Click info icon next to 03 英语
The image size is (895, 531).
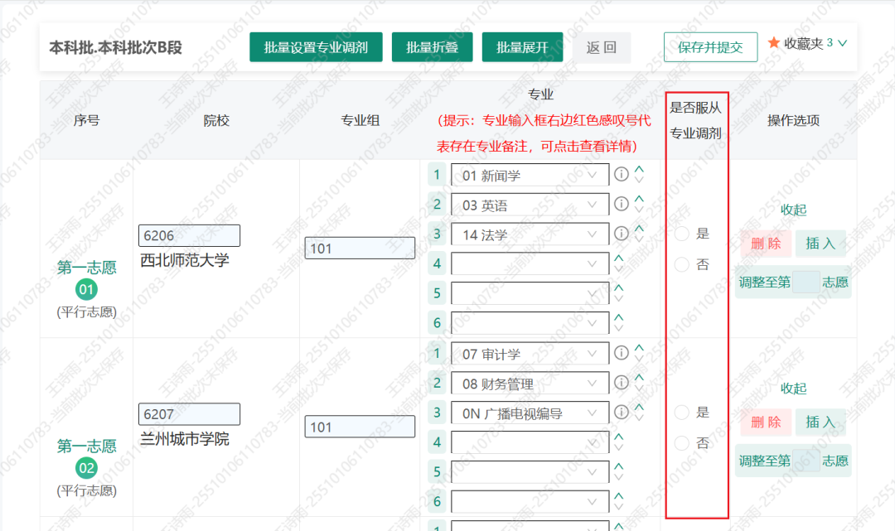pyautogui.click(x=621, y=204)
